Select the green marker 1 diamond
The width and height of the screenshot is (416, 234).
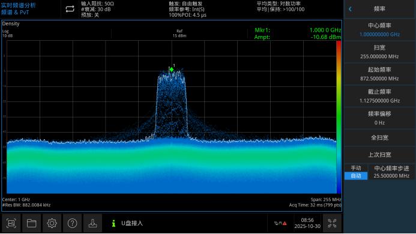click(x=172, y=70)
